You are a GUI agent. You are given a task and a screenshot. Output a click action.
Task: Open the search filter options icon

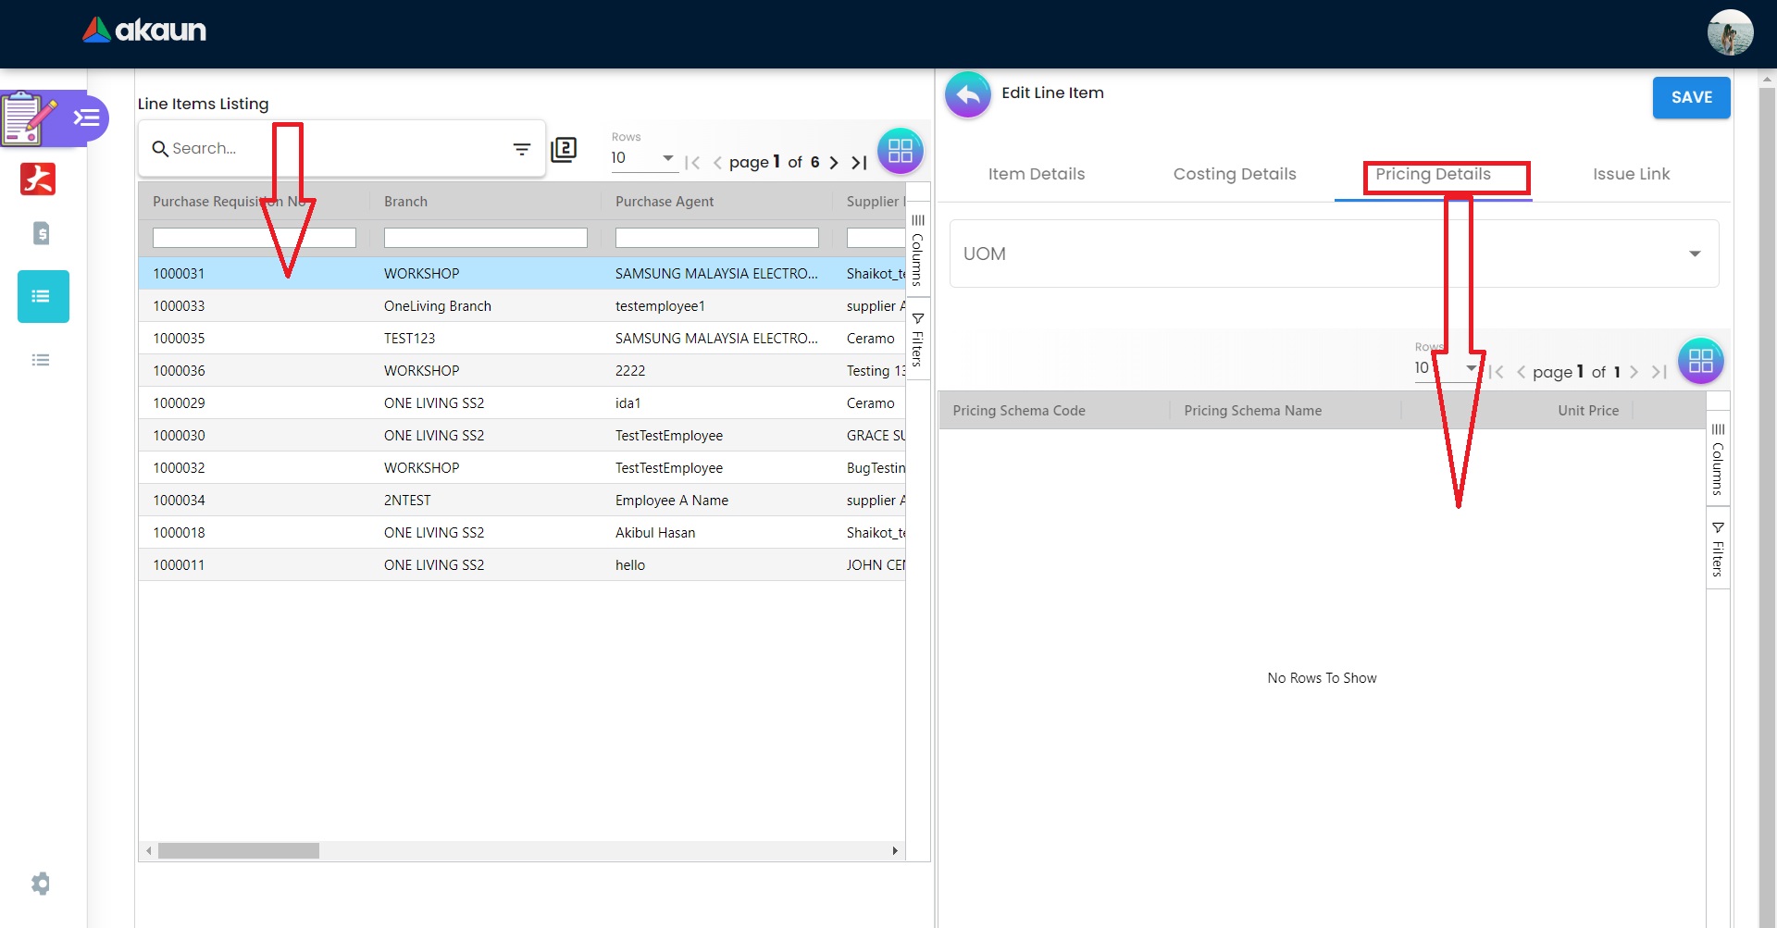[522, 149]
